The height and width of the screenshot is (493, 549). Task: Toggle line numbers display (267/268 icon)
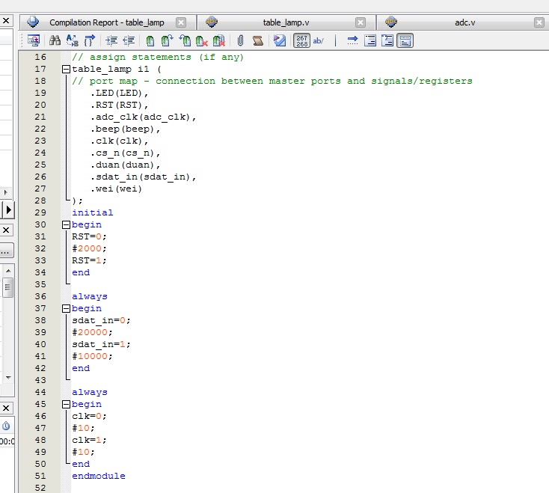pos(301,40)
